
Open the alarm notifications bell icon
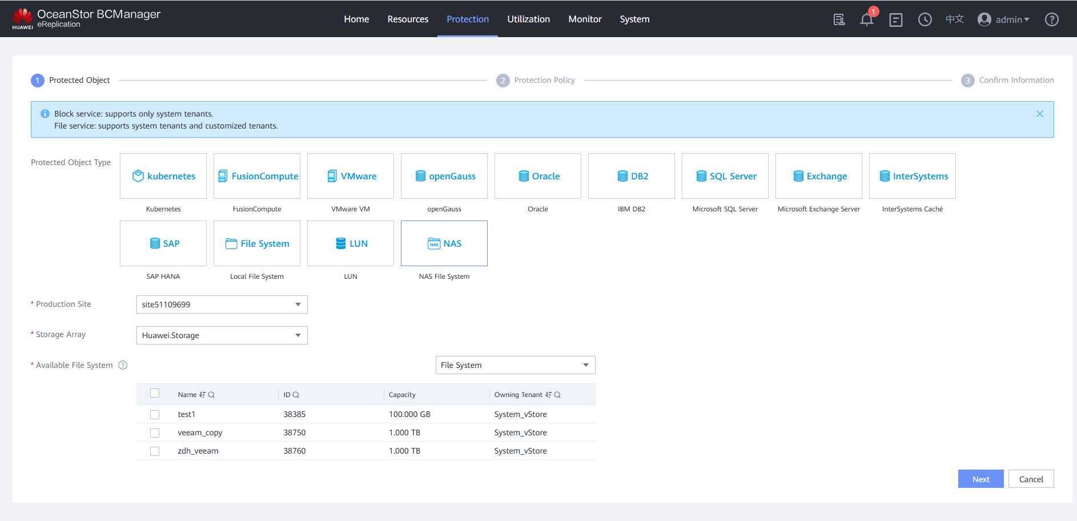tap(866, 19)
